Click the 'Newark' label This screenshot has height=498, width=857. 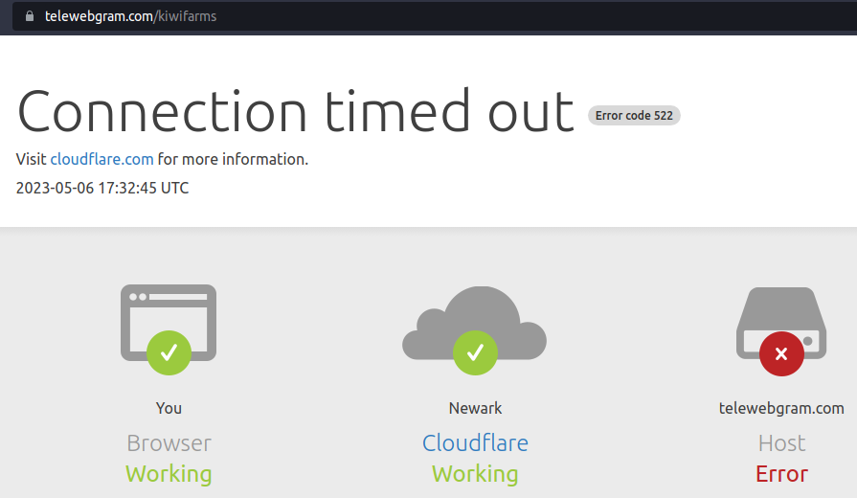click(475, 408)
